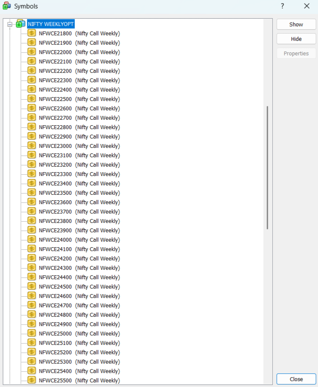Select the coin icon for NFWCE24600

[32, 296]
